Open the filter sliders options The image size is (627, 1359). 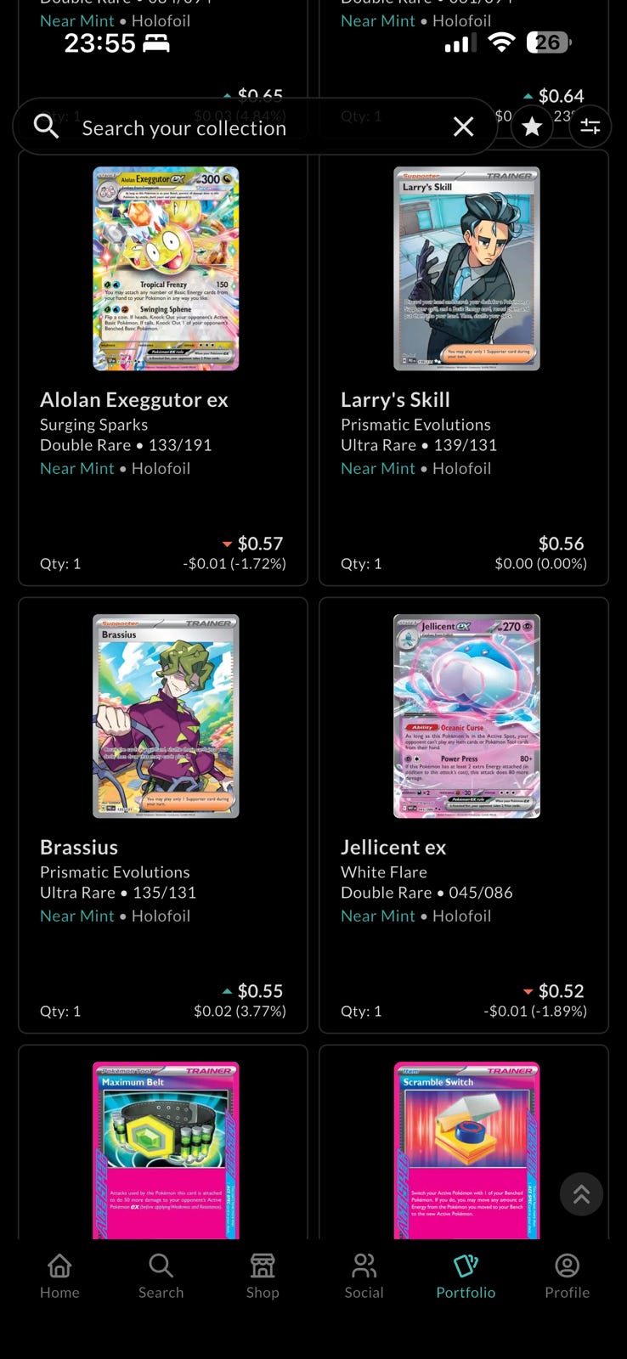[x=590, y=127]
